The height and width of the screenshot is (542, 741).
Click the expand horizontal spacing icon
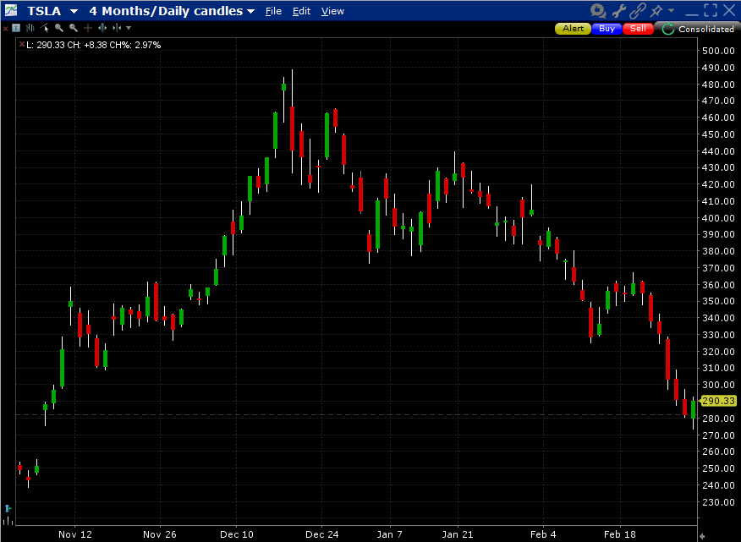(102, 28)
